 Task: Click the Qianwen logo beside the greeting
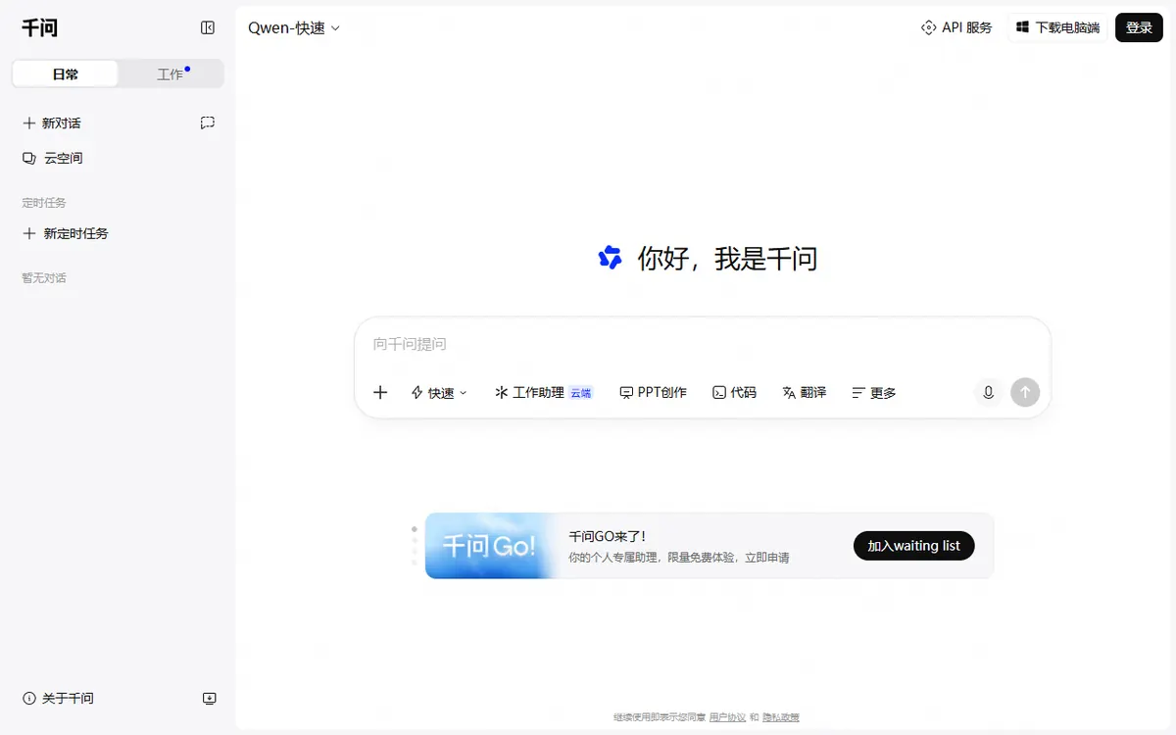tap(610, 258)
